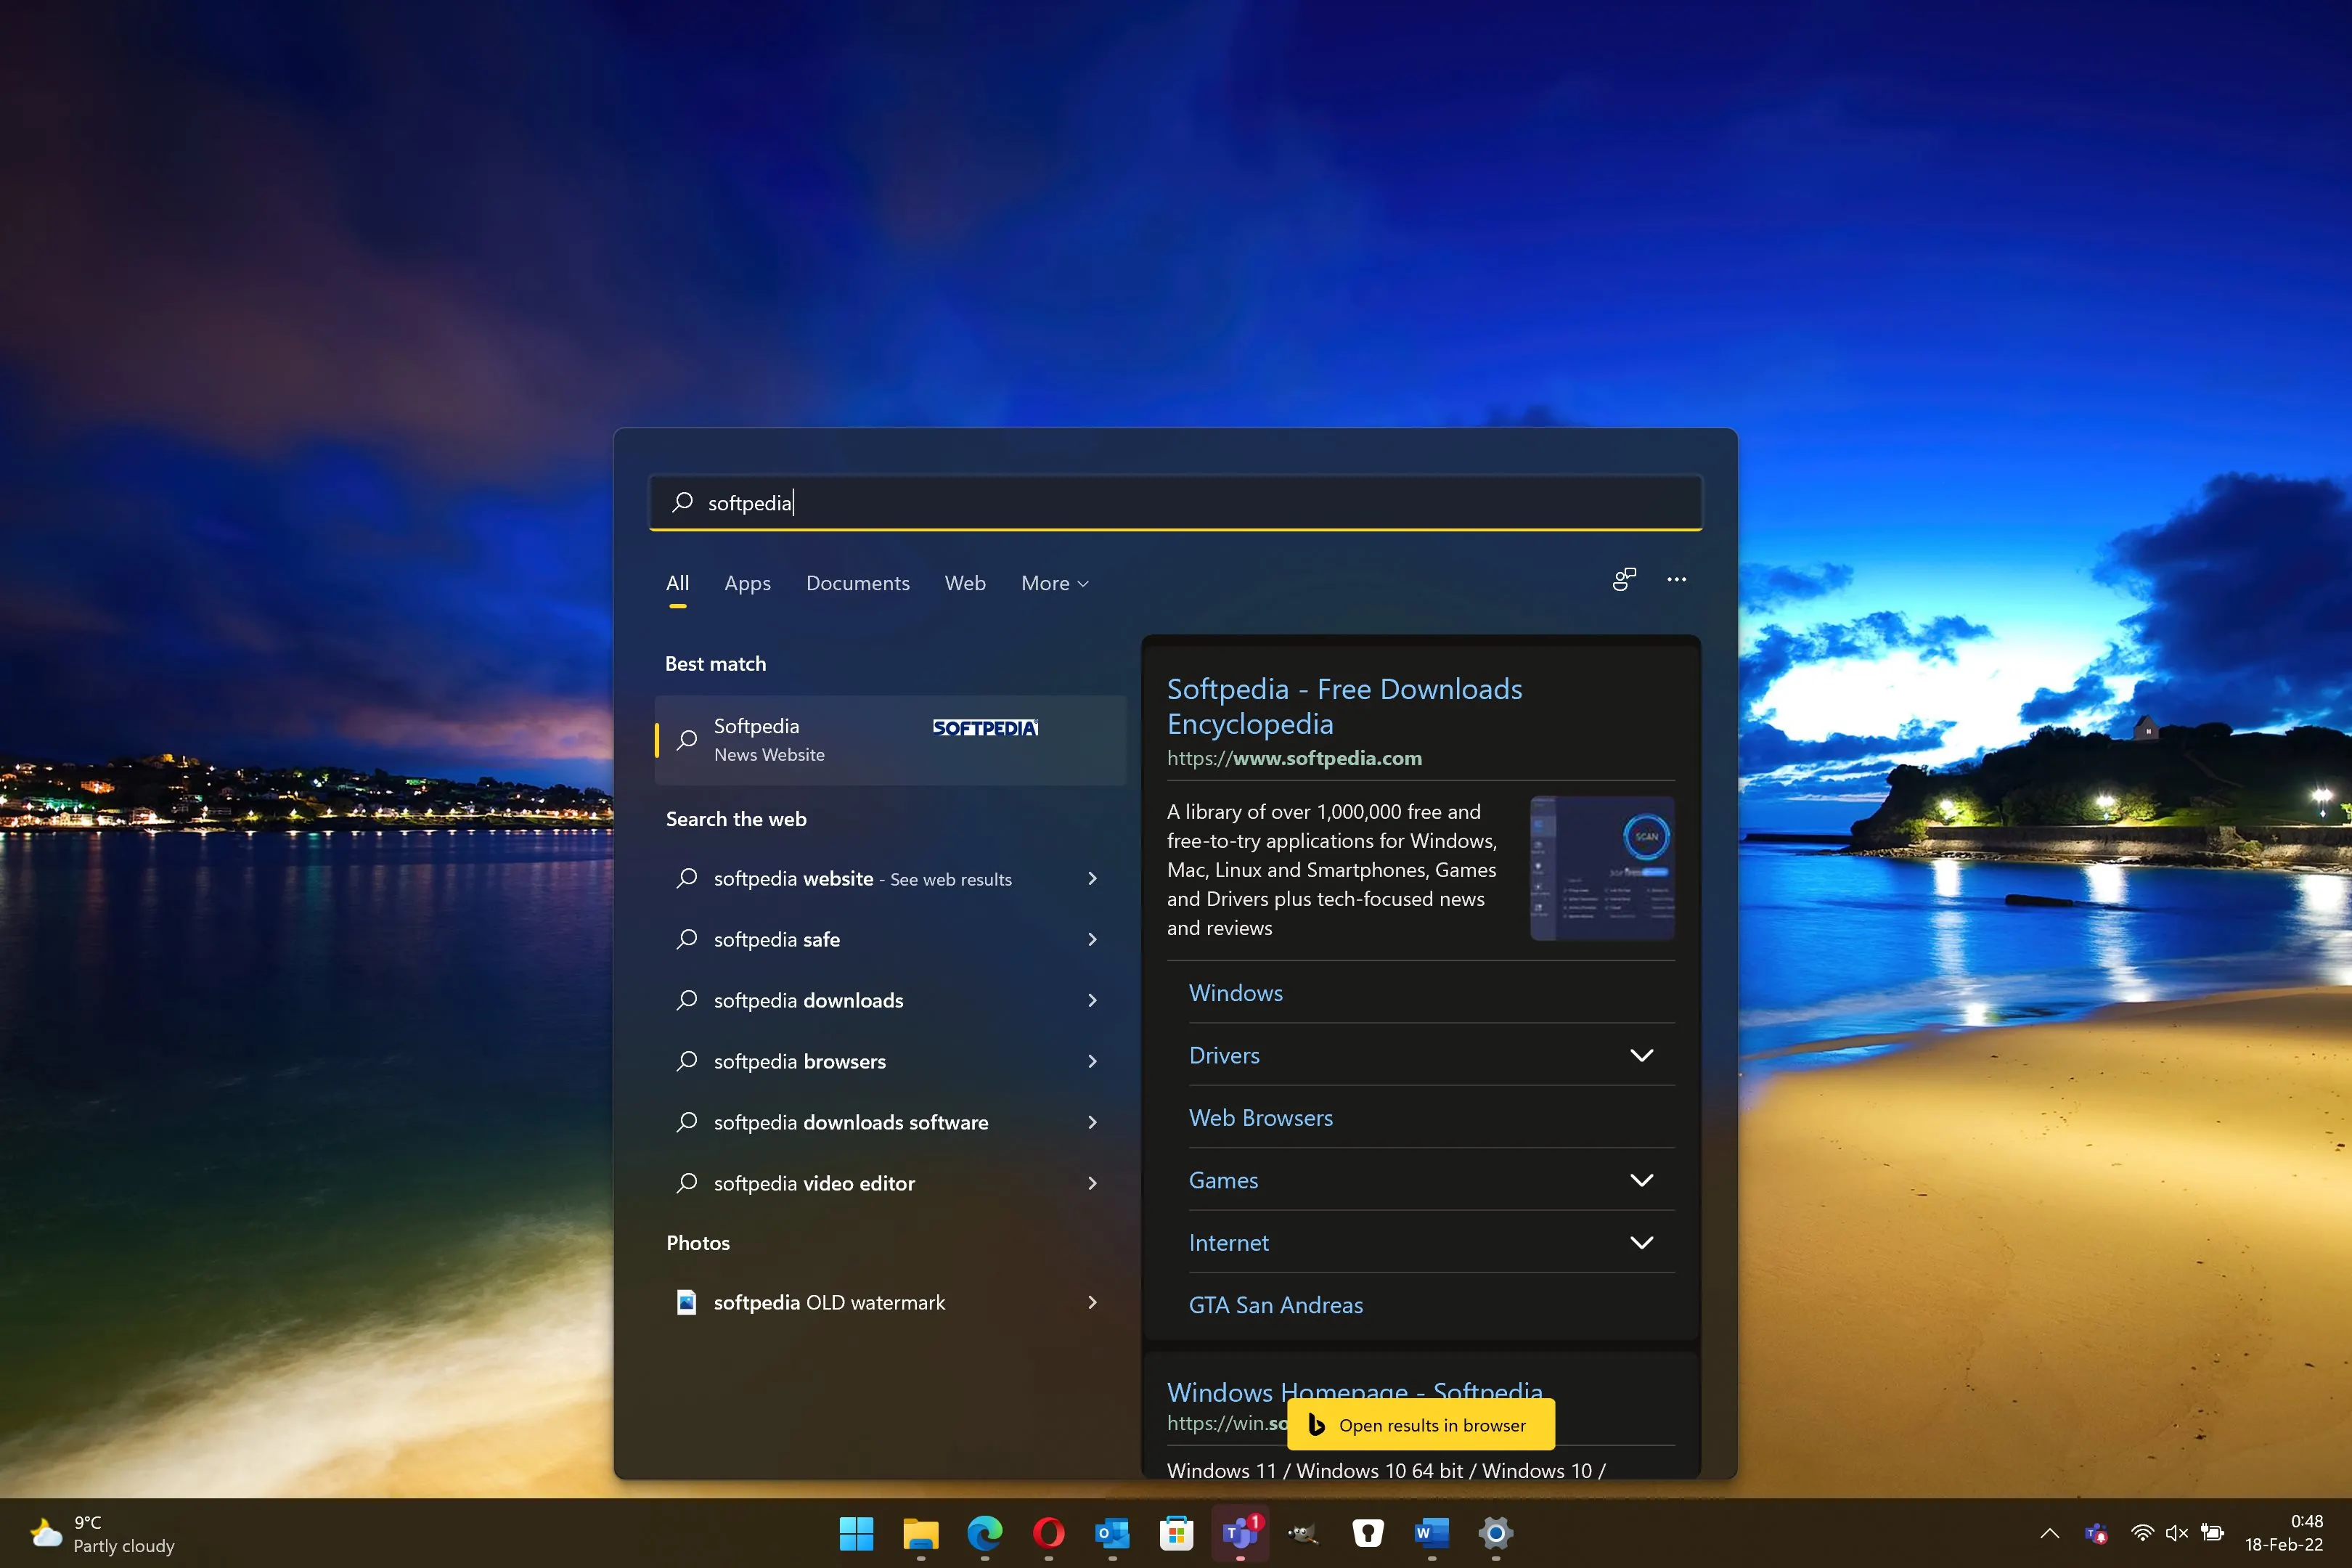This screenshot has width=2352, height=1568.
Task: Expand the Drivers section
Action: pos(1641,1055)
